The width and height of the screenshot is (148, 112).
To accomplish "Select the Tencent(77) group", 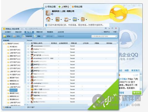I will (x=13, y=90).
